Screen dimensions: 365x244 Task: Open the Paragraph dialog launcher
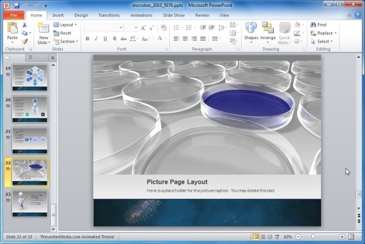pos(238,49)
